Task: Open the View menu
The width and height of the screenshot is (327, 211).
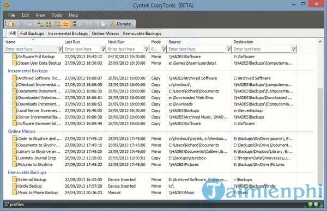Action: tap(40, 15)
